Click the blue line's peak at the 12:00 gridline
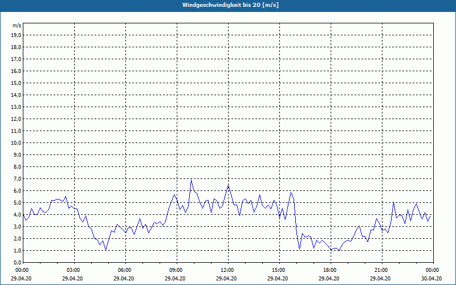Viewport: 456px width, 285px height. pyautogui.click(x=229, y=186)
